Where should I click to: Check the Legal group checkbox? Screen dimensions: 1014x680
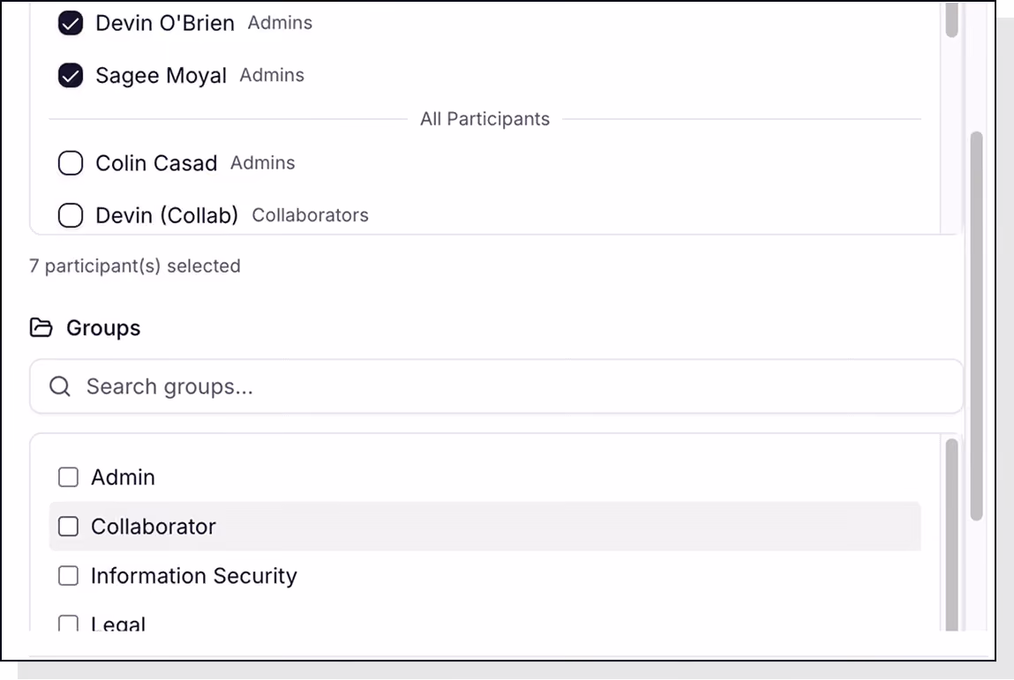69,624
